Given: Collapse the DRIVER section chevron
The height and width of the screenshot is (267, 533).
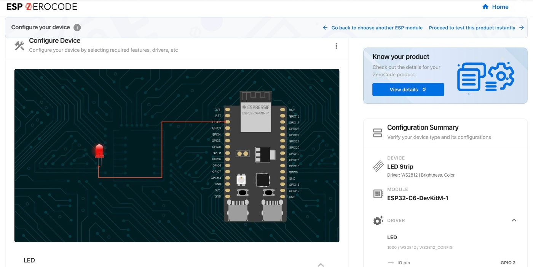Looking at the screenshot, I should tap(514, 220).
